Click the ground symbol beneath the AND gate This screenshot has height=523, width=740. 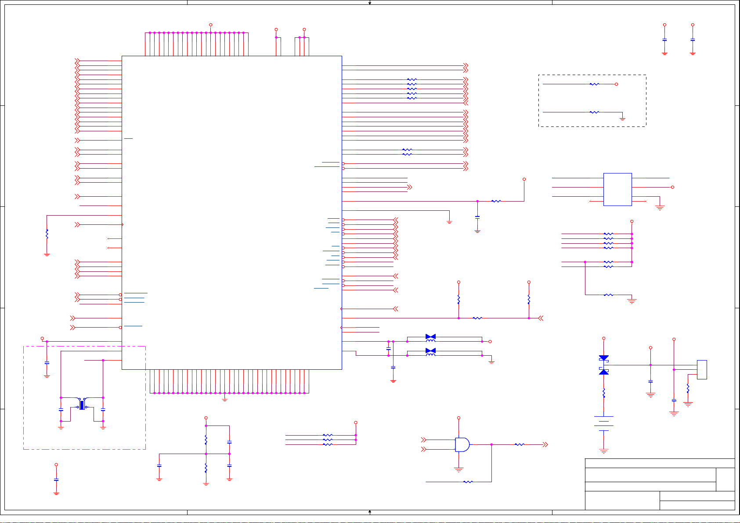(458, 470)
